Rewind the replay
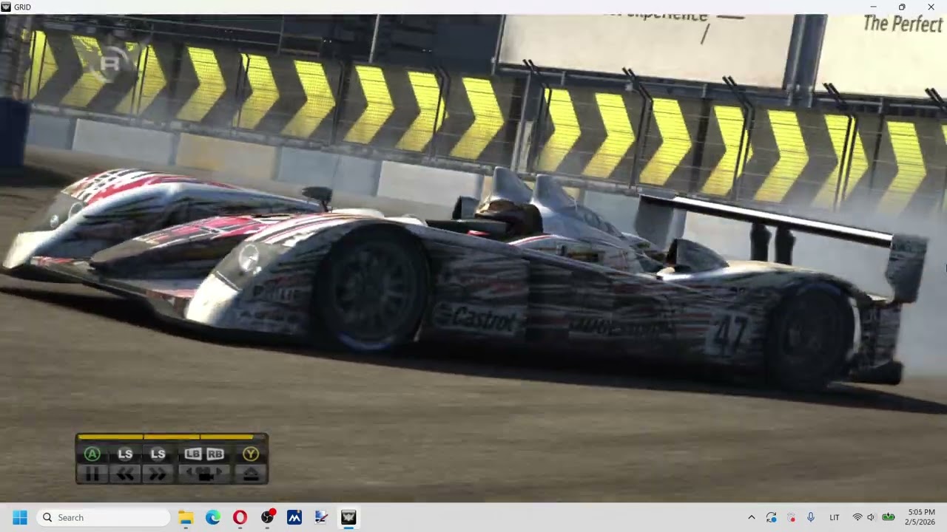Image resolution: width=947 pixels, height=532 pixels. coord(125,474)
